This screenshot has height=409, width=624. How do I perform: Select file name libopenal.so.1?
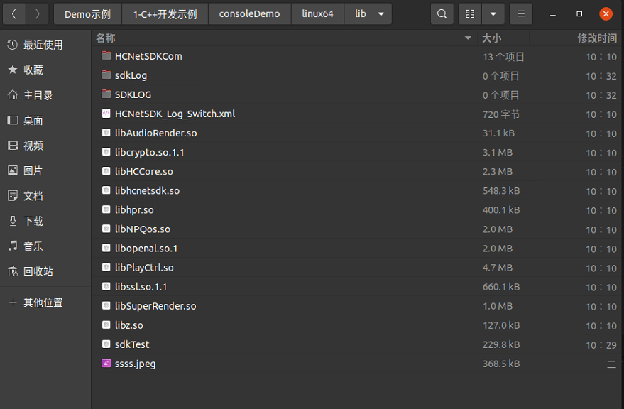click(146, 249)
